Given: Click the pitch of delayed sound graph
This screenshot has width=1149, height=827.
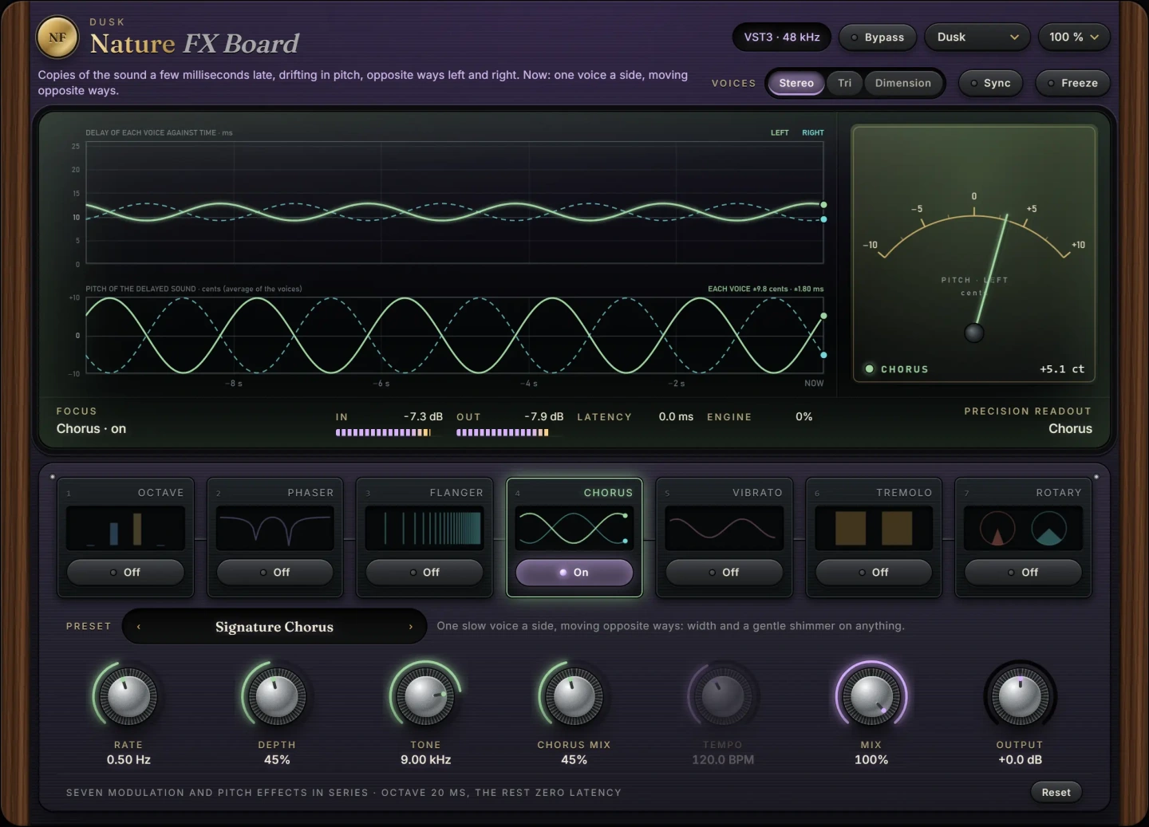Looking at the screenshot, I should [455, 335].
